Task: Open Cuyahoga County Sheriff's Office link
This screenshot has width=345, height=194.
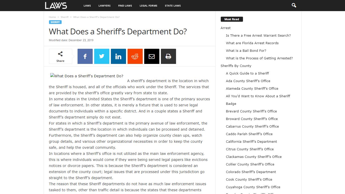Action: click(x=253, y=187)
